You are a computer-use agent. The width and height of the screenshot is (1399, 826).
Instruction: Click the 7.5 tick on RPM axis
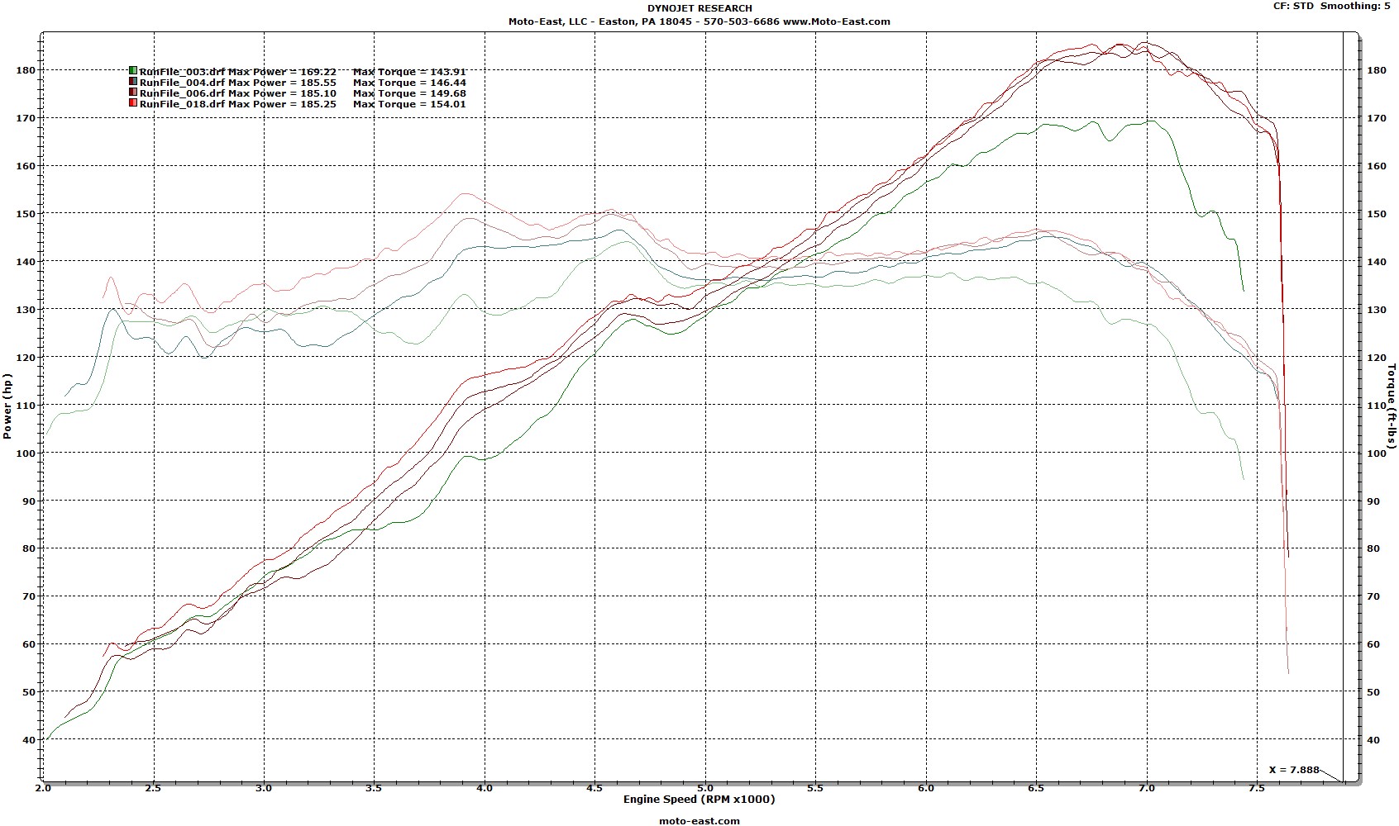tap(1257, 787)
